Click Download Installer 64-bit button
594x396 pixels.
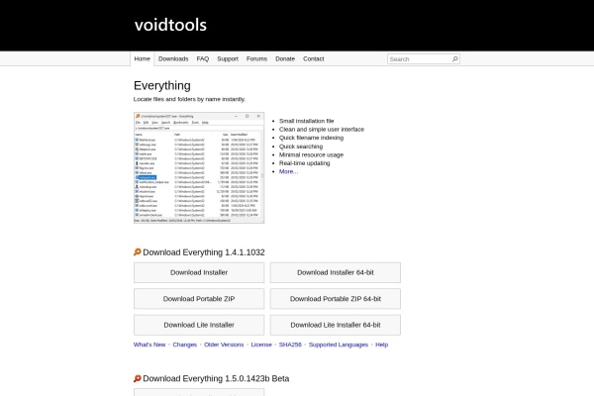336,272
